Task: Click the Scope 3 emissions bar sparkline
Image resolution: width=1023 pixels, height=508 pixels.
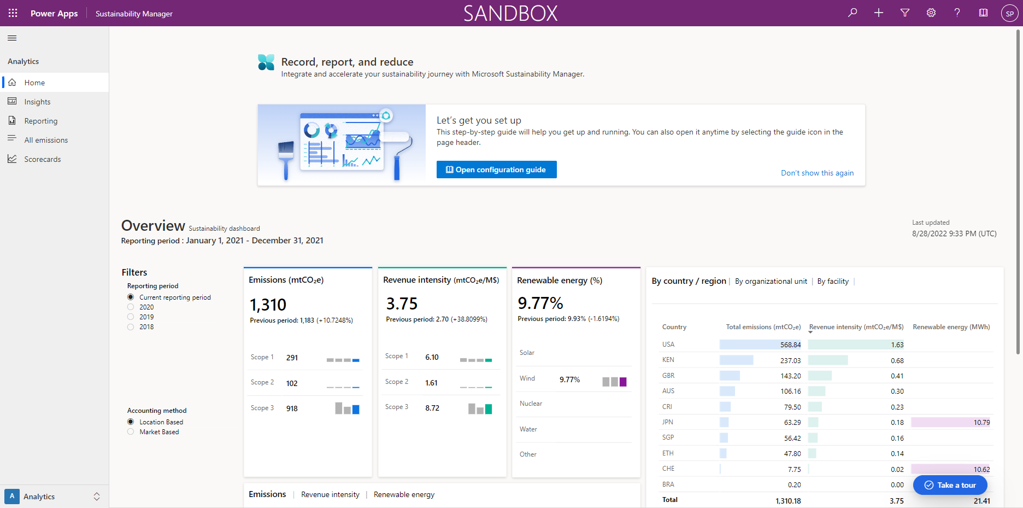Action: pos(347,408)
